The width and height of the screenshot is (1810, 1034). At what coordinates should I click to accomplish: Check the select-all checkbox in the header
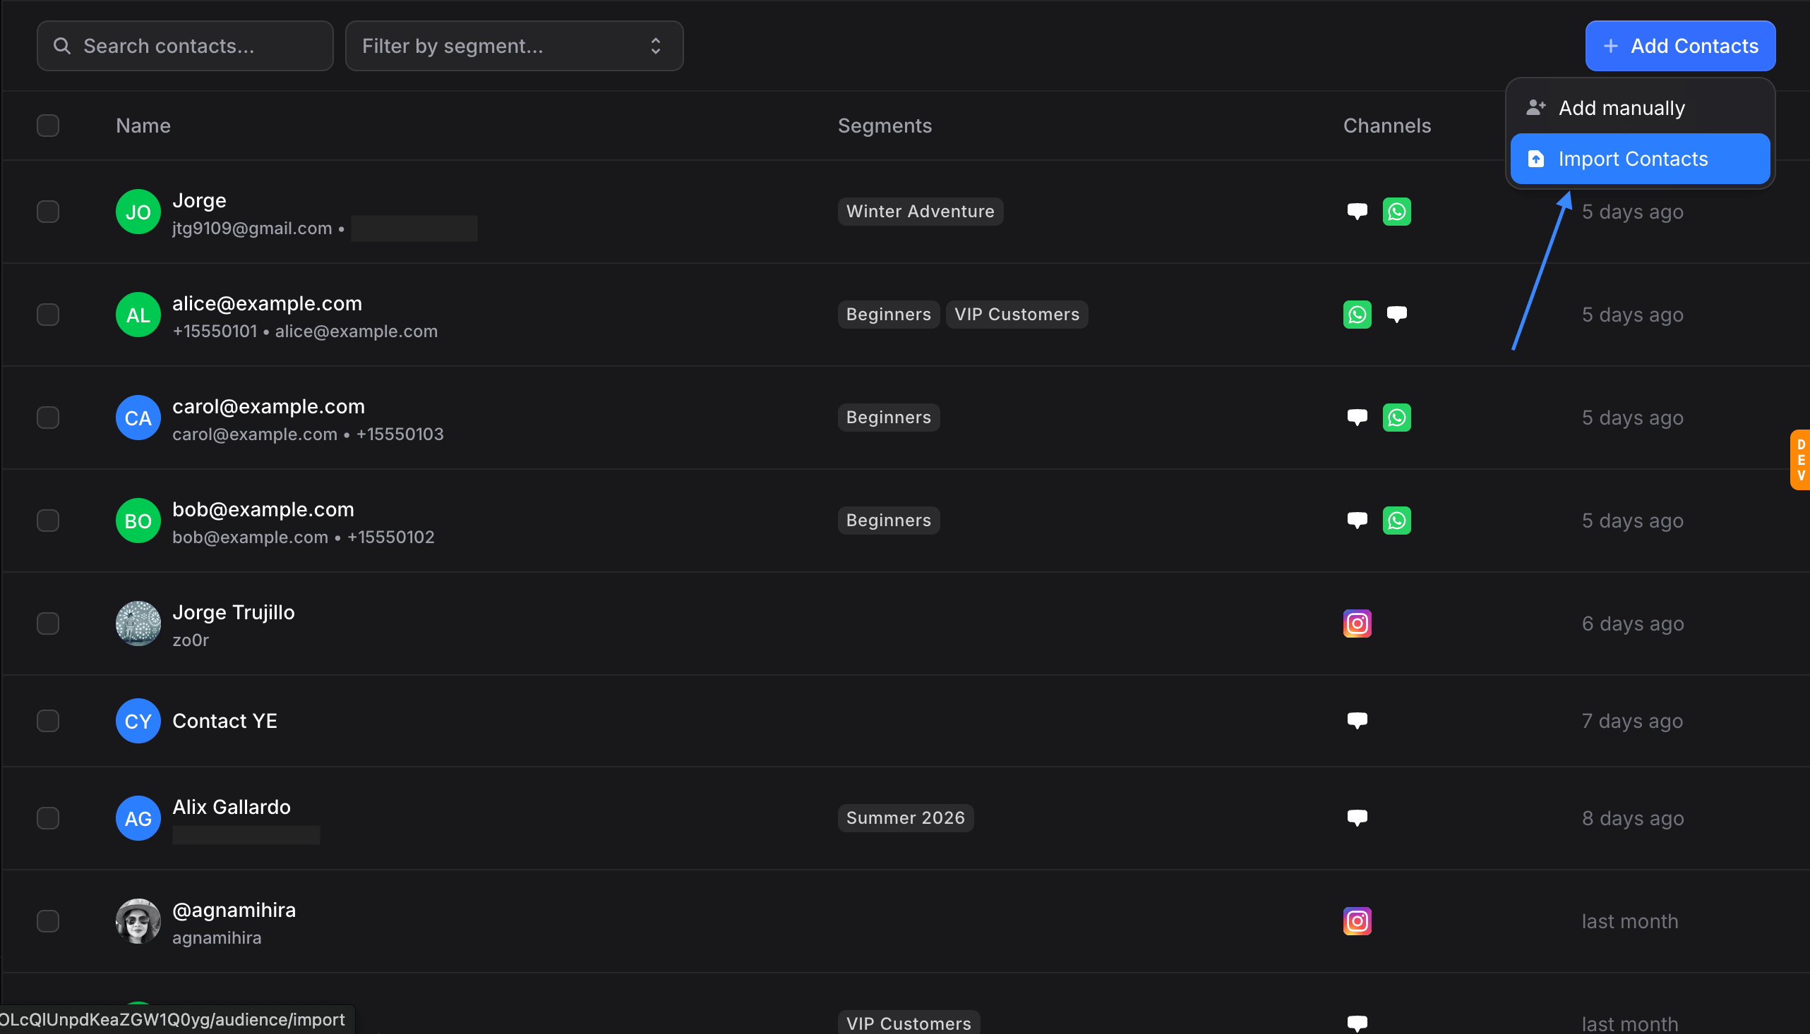click(x=47, y=125)
